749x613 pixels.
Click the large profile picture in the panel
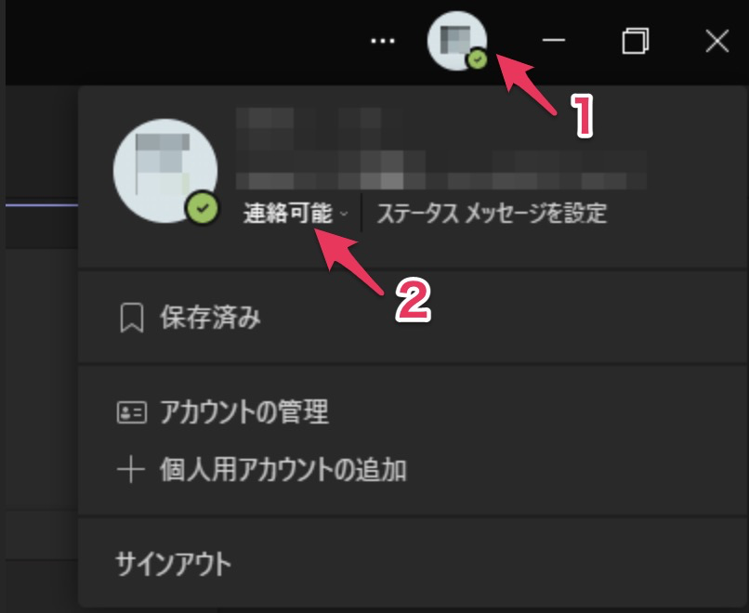tap(165, 171)
